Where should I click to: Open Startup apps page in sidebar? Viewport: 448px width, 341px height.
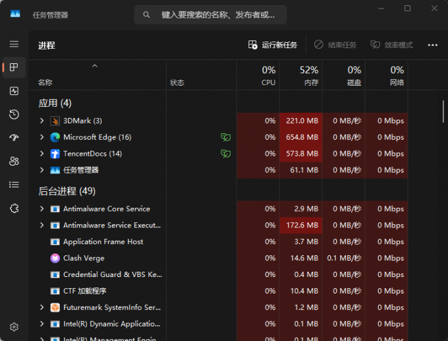pyautogui.click(x=14, y=138)
